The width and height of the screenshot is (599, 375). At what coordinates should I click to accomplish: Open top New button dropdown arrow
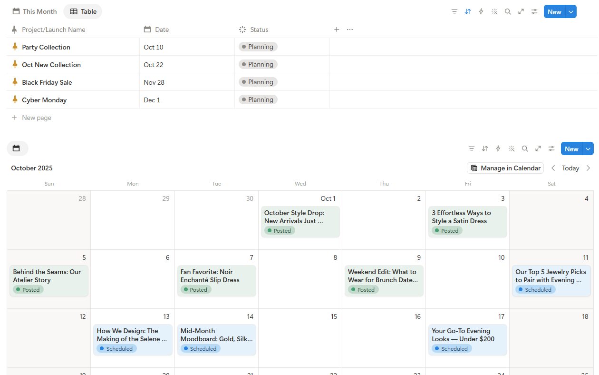point(571,12)
